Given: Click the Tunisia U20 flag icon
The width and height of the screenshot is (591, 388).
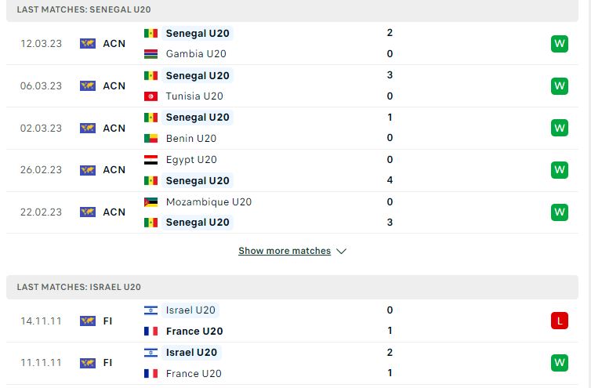Looking at the screenshot, I should pyautogui.click(x=150, y=96).
